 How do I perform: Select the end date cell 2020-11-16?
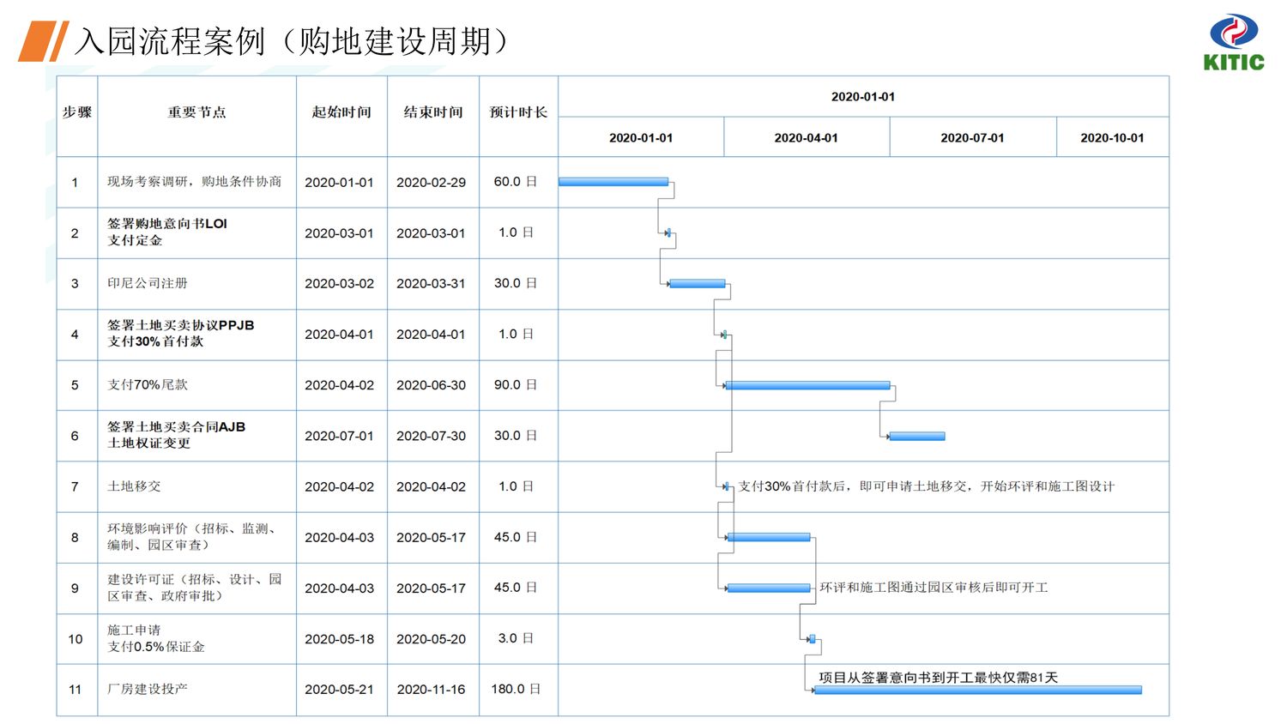pyautogui.click(x=432, y=689)
